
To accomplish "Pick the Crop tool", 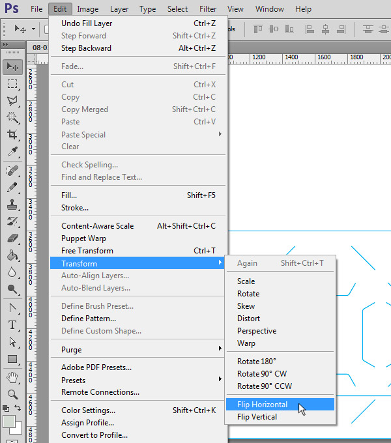I will (x=12, y=135).
